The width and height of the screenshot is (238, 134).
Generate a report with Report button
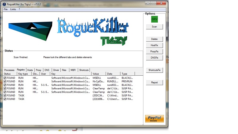click(154, 82)
